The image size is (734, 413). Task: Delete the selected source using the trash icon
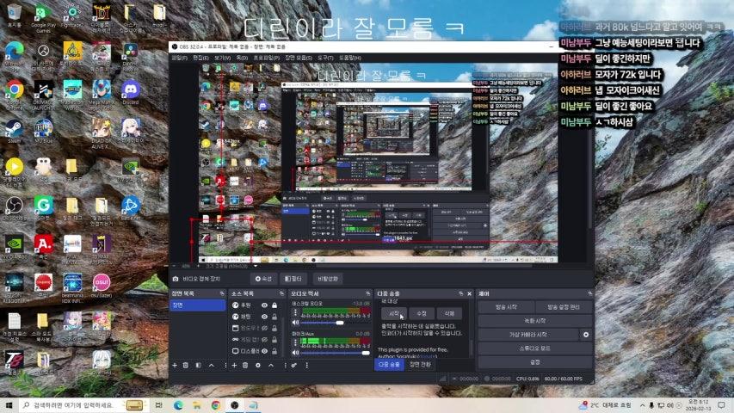click(x=245, y=365)
